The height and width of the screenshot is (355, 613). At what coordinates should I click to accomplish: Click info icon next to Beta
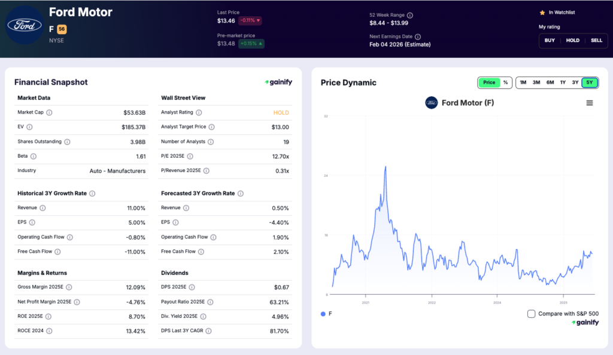click(34, 156)
